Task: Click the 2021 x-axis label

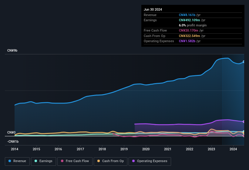Action: click(x=168, y=149)
